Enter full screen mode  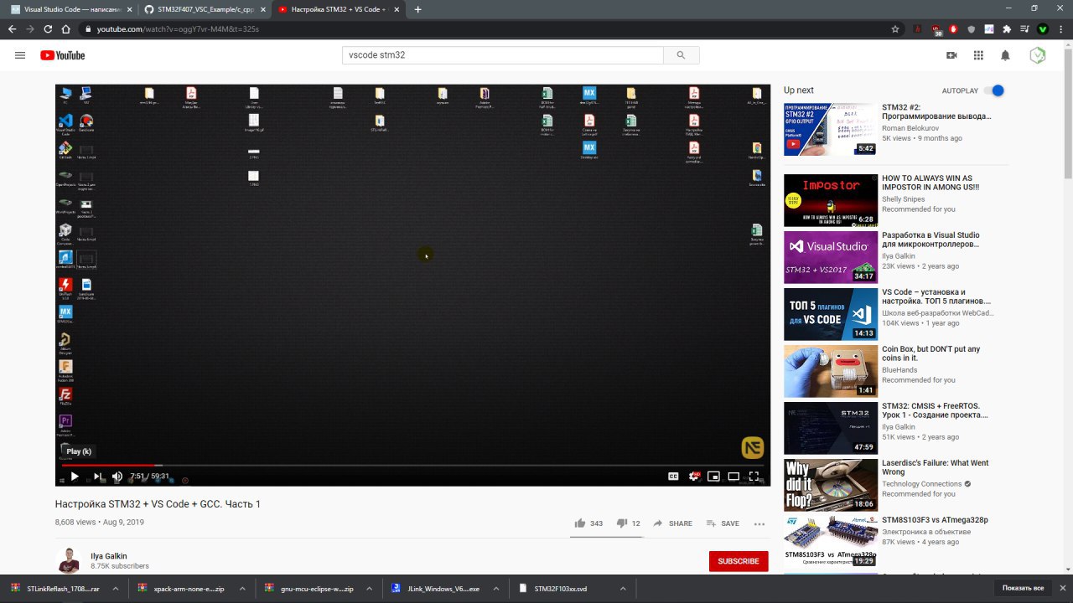click(754, 477)
